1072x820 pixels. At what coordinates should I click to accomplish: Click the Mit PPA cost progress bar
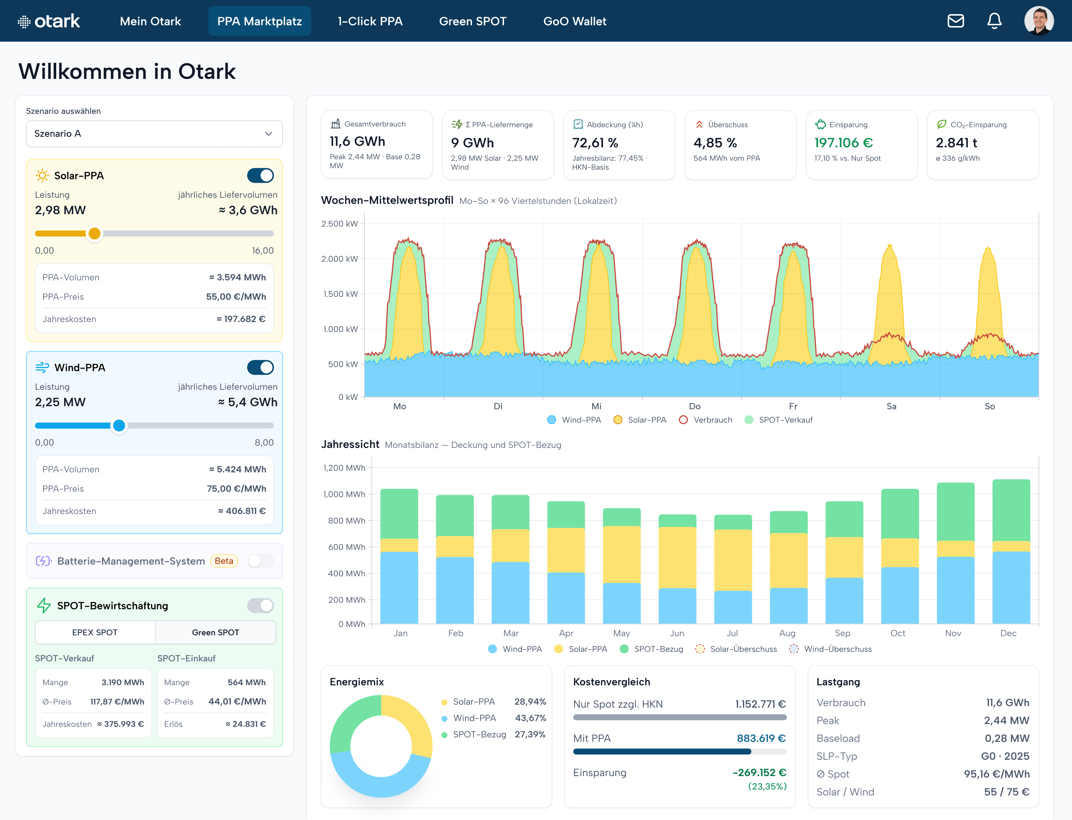[679, 752]
